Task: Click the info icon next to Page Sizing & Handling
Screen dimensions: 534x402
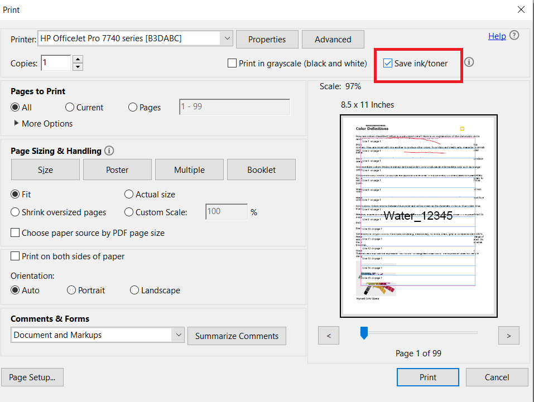Action: coord(109,151)
